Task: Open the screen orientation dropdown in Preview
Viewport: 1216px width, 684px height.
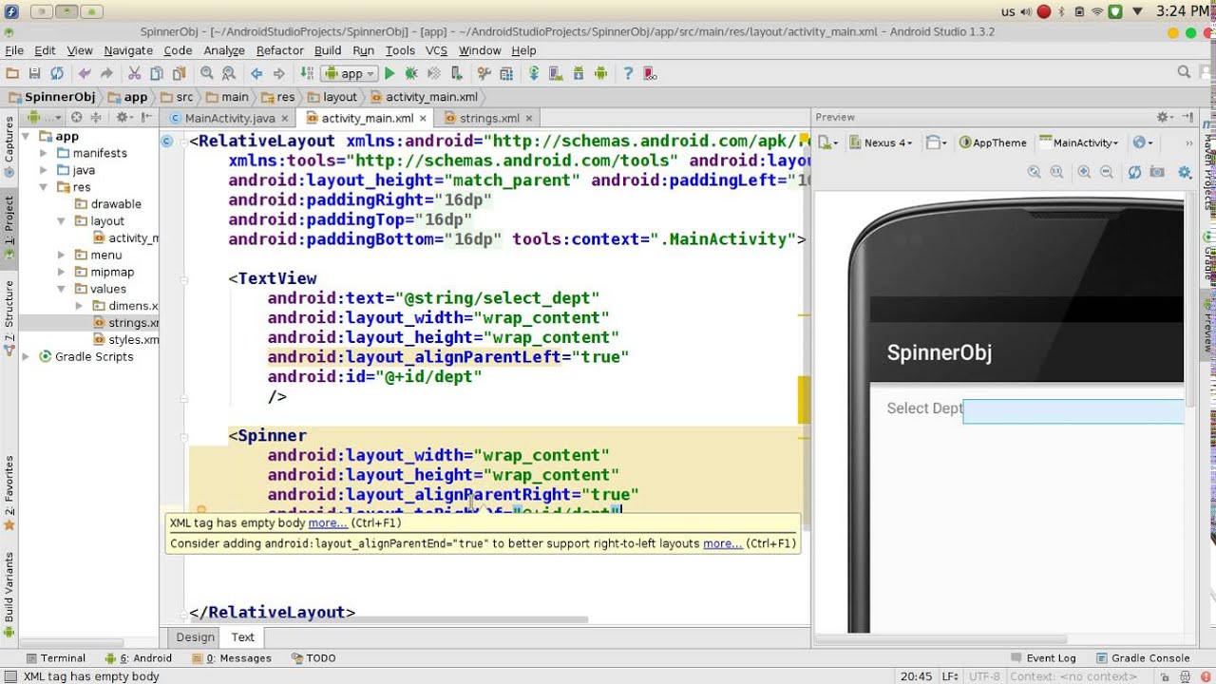Action: click(937, 142)
